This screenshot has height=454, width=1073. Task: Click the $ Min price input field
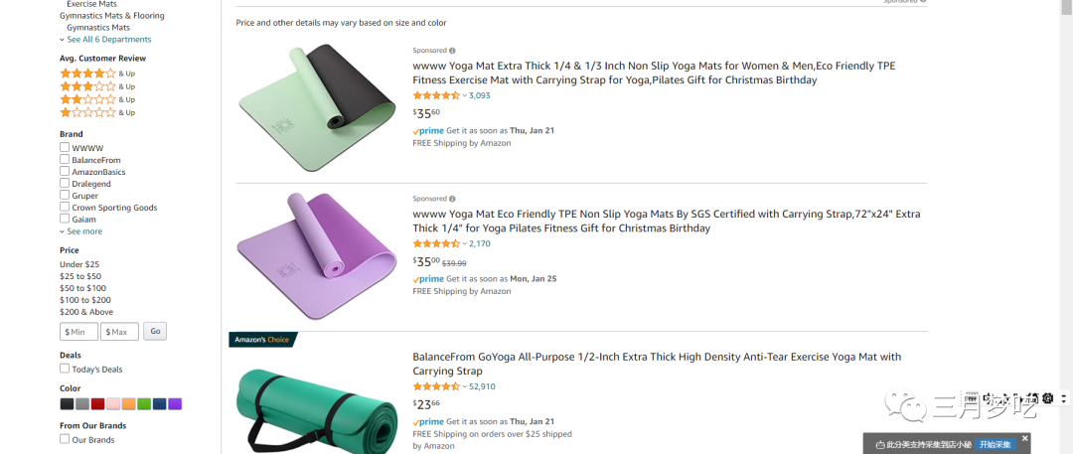(x=79, y=332)
